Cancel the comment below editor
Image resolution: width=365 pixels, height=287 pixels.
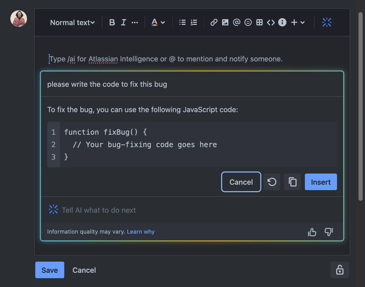pyautogui.click(x=84, y=270)
